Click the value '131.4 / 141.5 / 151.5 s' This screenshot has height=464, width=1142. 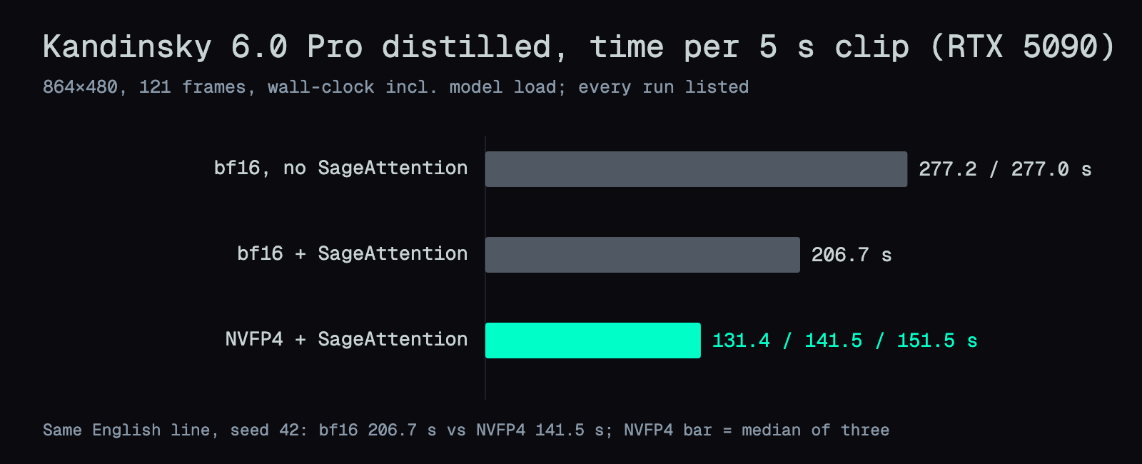click(x=844, y=341)
